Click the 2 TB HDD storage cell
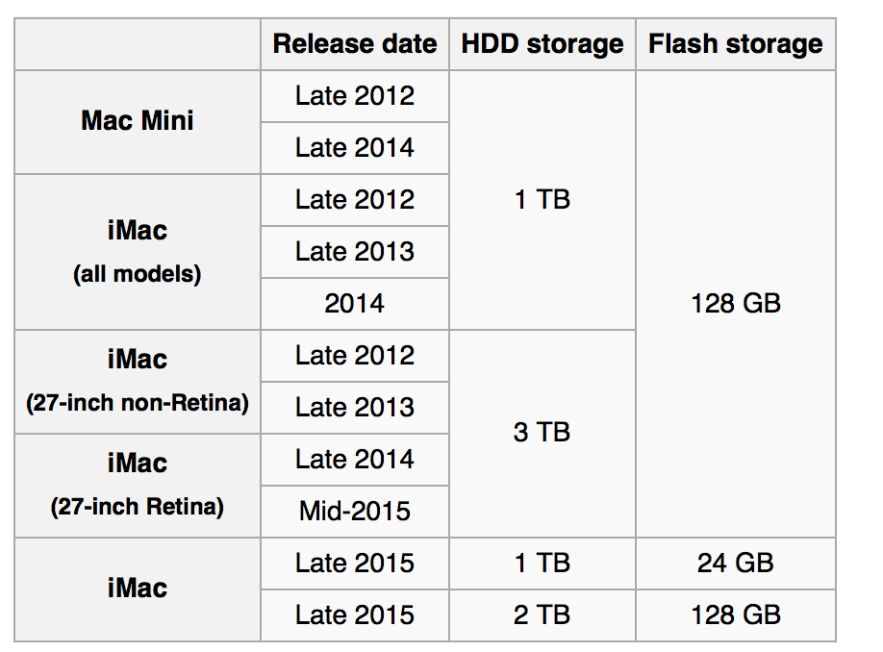 click(x=542, y=614)
